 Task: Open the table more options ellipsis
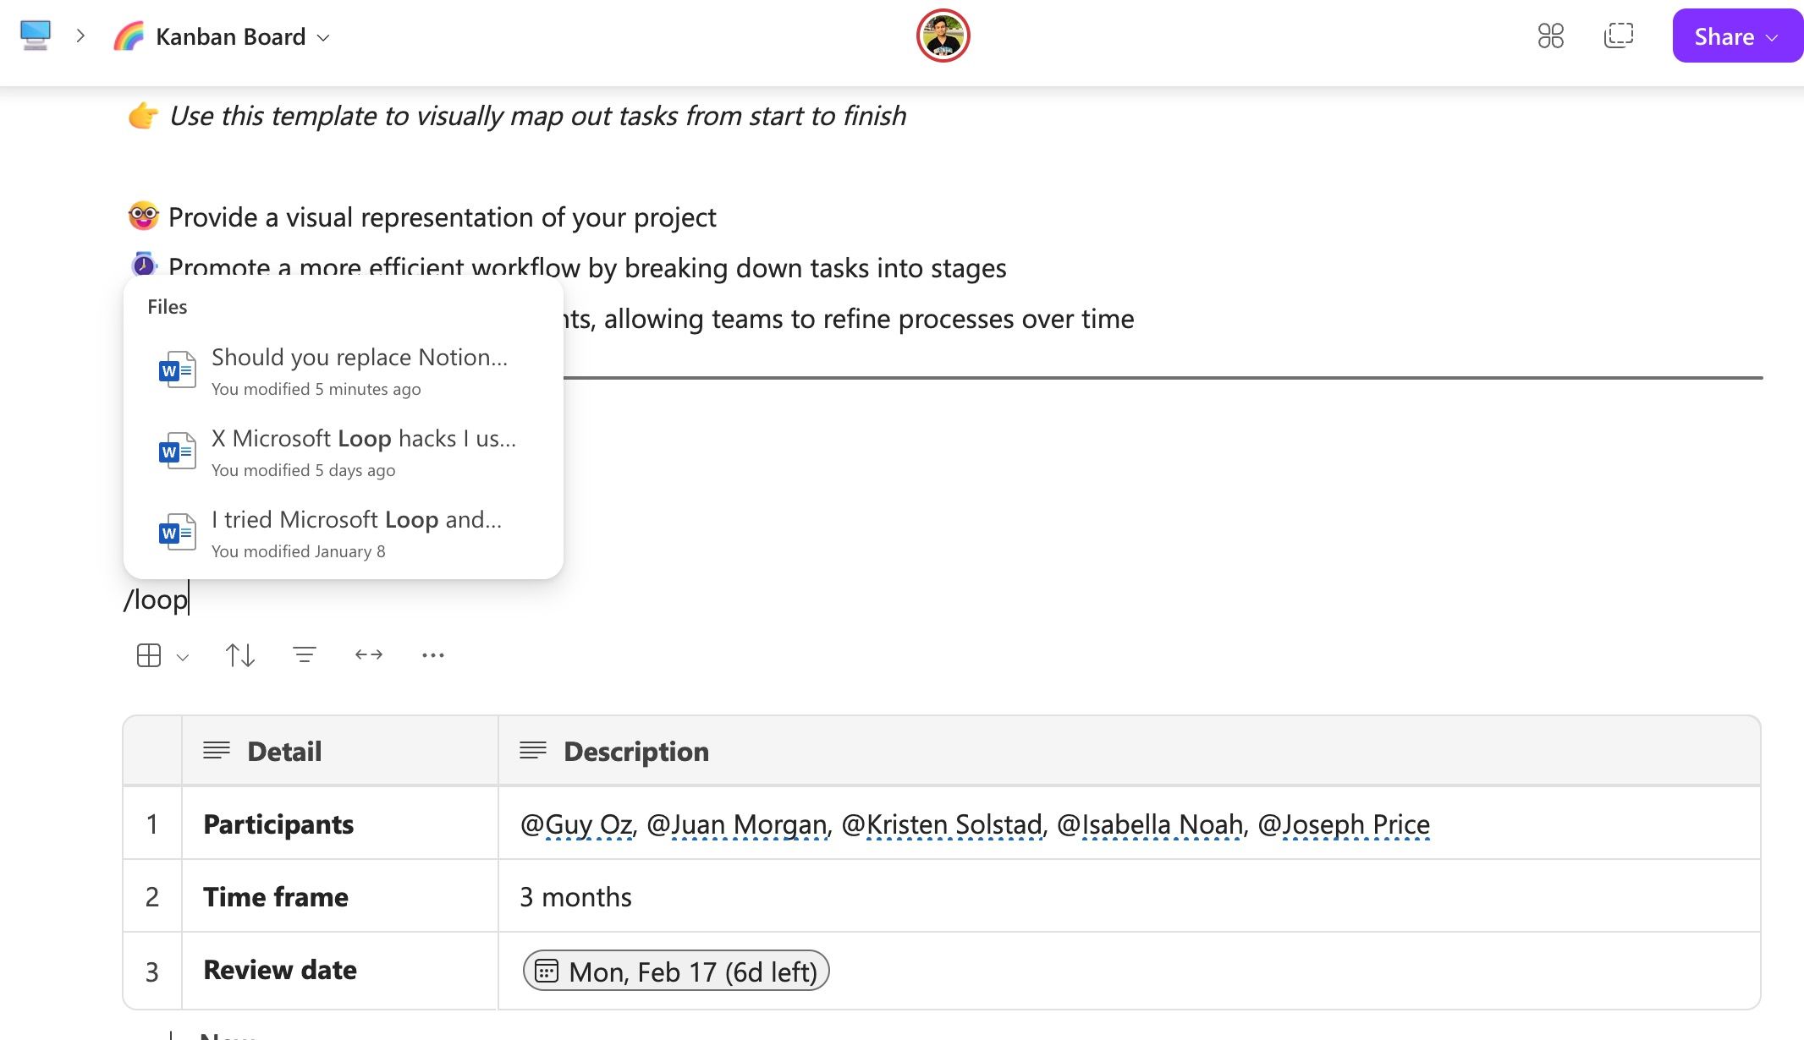tap(433, 655)
